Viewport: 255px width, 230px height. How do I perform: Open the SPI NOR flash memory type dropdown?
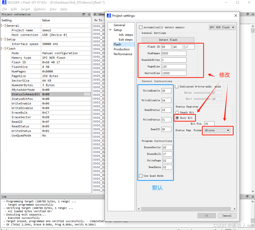(222, 27)
